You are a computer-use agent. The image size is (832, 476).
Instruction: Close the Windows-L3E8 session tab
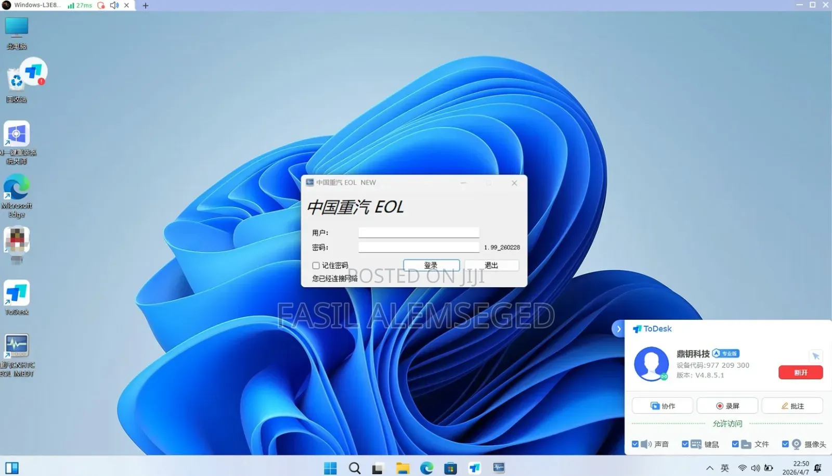126,5
